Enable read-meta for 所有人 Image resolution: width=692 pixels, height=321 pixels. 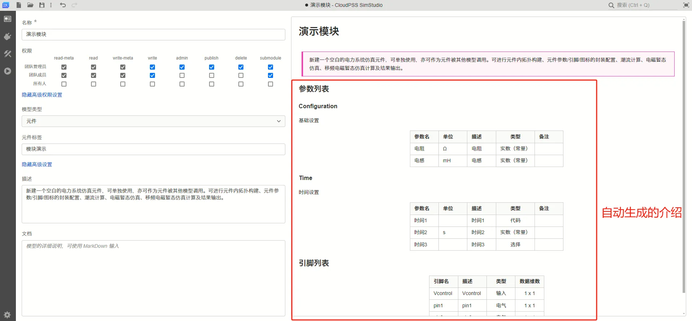pyautogui.click(x=64, y=84)
